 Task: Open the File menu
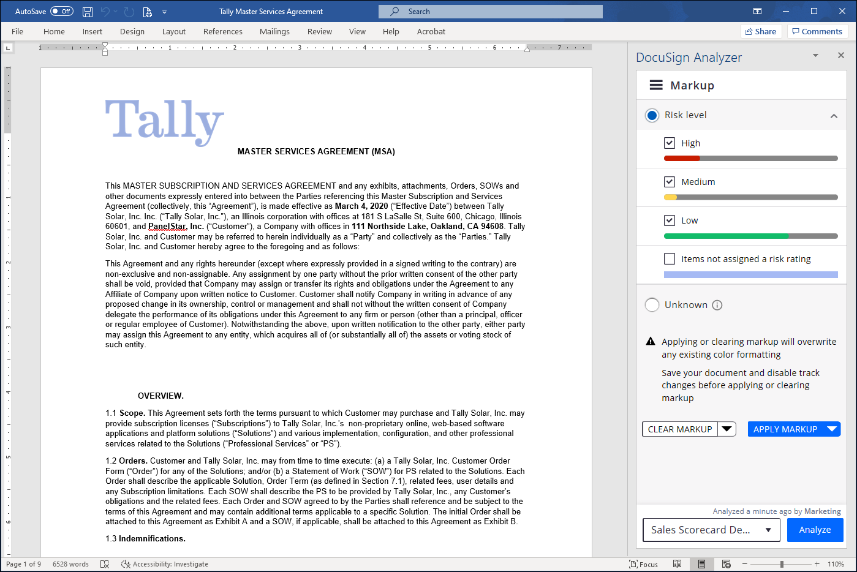pyautogui.click(x=17, y=31)
